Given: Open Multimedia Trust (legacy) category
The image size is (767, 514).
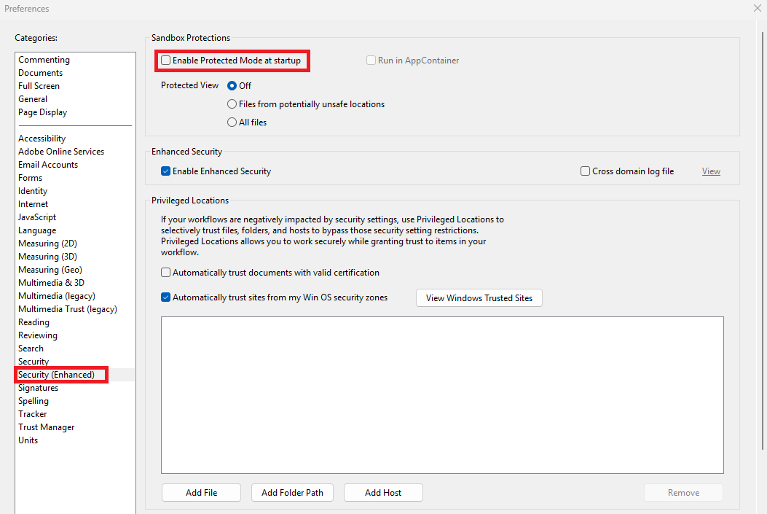Looking at the screenshot, I should (x=68, y=309).
